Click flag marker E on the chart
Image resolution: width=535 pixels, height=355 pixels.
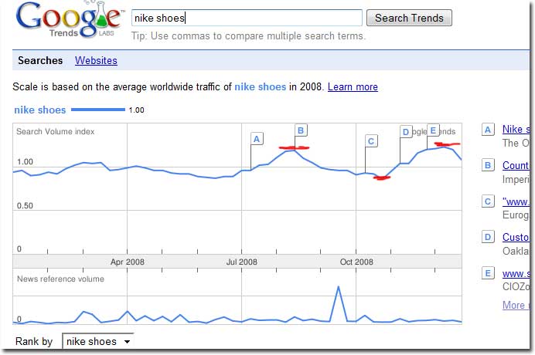[x=433, y=130]
